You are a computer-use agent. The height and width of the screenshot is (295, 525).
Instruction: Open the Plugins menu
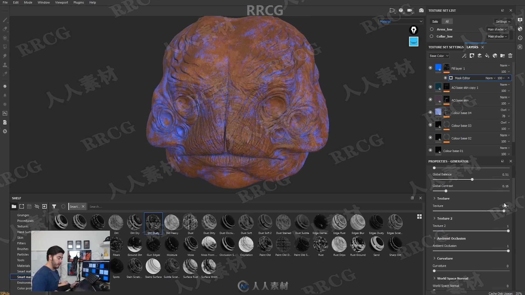point(78,2)
